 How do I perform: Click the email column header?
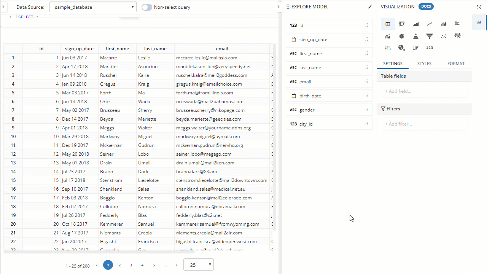tap(222, 48)
